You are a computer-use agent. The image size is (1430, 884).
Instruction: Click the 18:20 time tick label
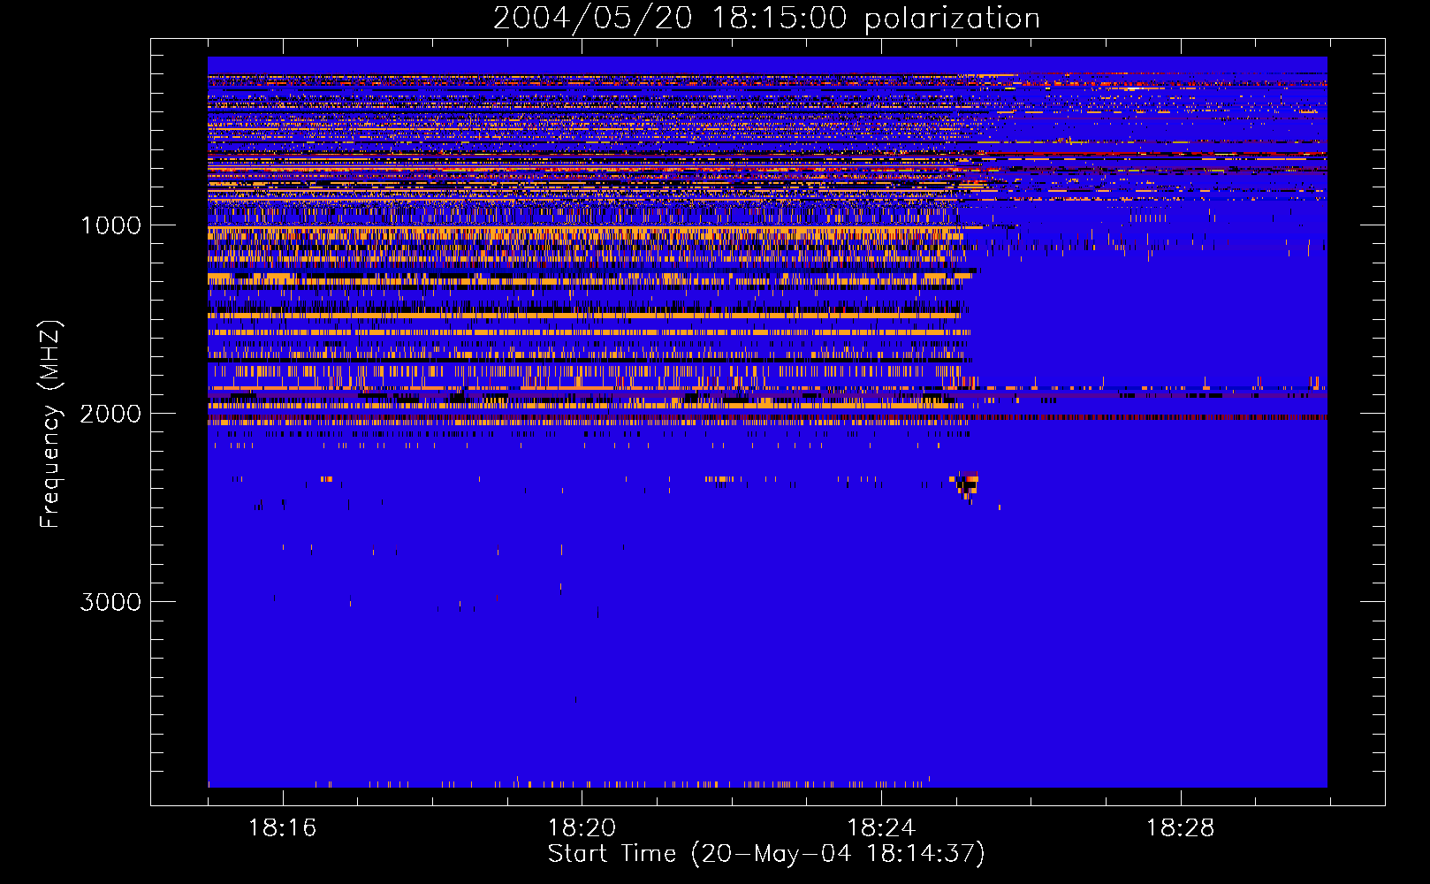582,827
